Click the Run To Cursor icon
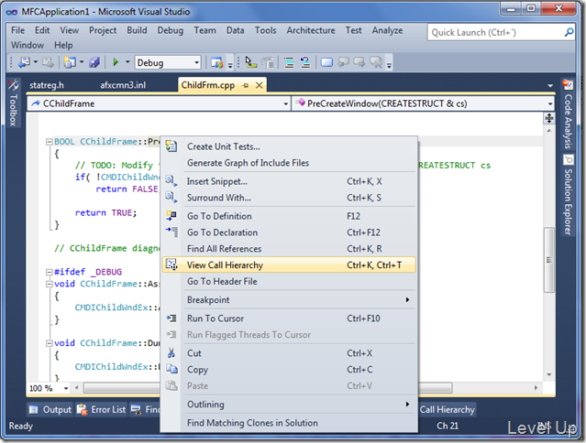 171,319
